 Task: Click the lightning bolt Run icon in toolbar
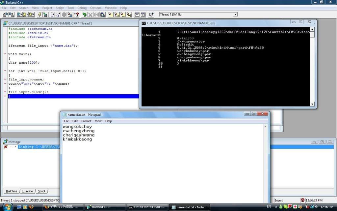(40, 15)
